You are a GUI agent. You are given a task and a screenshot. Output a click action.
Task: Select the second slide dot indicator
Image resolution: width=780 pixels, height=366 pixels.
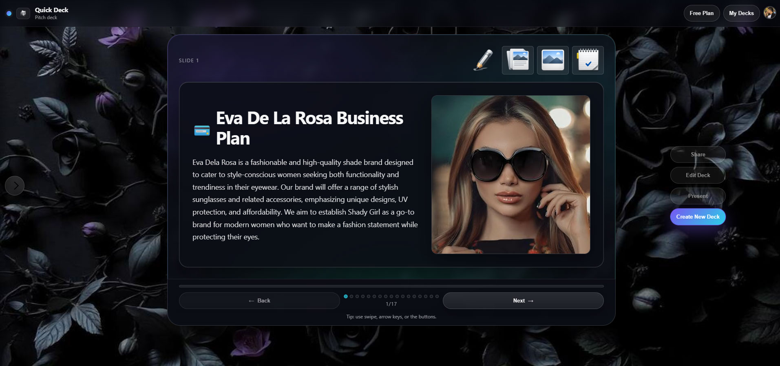[351, 296]
